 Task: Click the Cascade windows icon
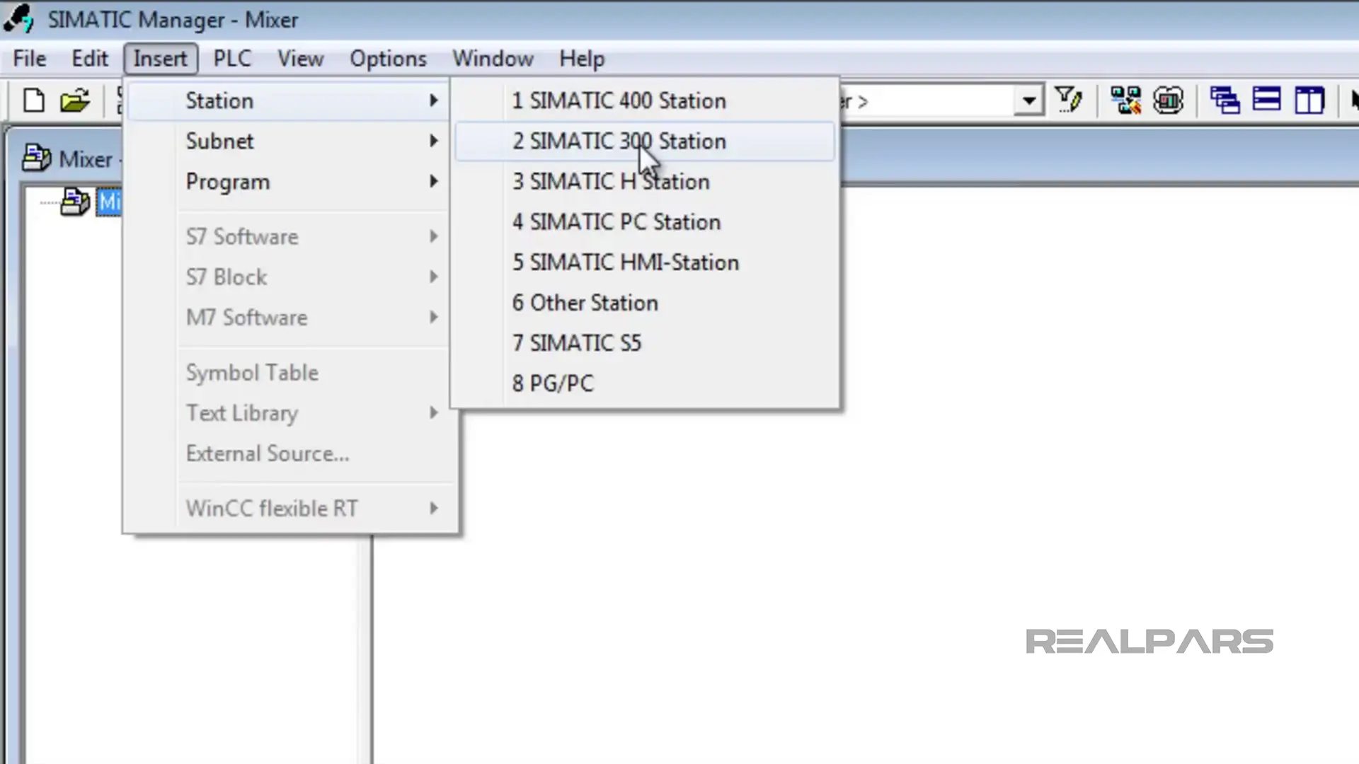[x=1225, y=100]
